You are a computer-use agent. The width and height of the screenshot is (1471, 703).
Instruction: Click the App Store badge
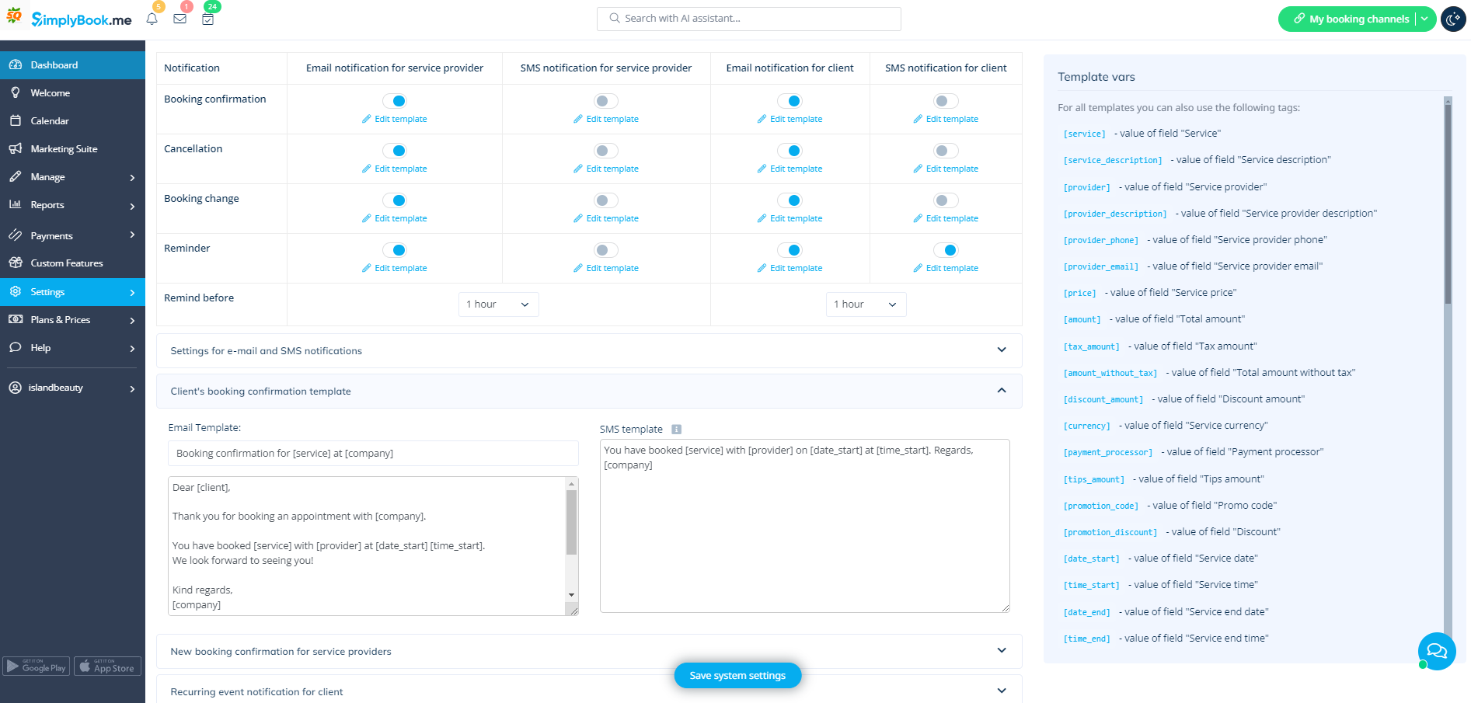coord(107,666)
